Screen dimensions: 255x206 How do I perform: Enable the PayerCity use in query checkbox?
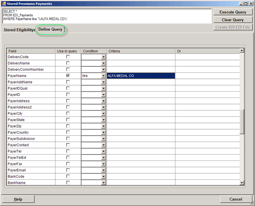point(68,113)
